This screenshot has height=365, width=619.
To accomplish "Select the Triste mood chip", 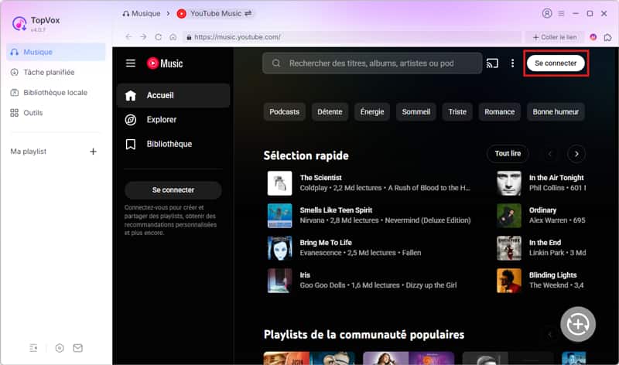I will 457,112.
